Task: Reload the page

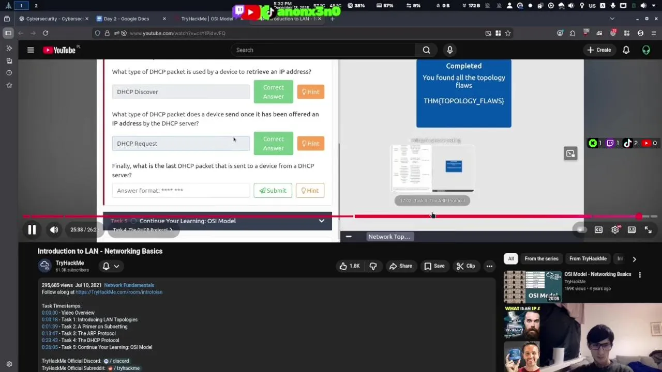Action: [46, 33]
